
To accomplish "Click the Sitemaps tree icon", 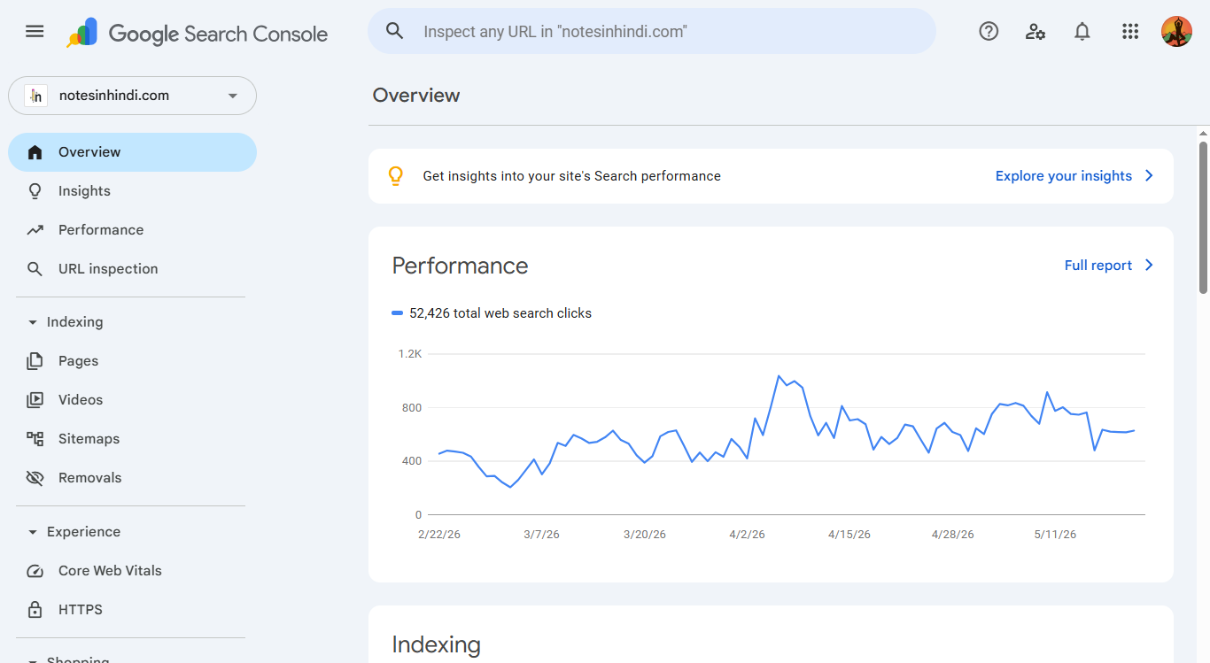I will [x=35, y=439].
